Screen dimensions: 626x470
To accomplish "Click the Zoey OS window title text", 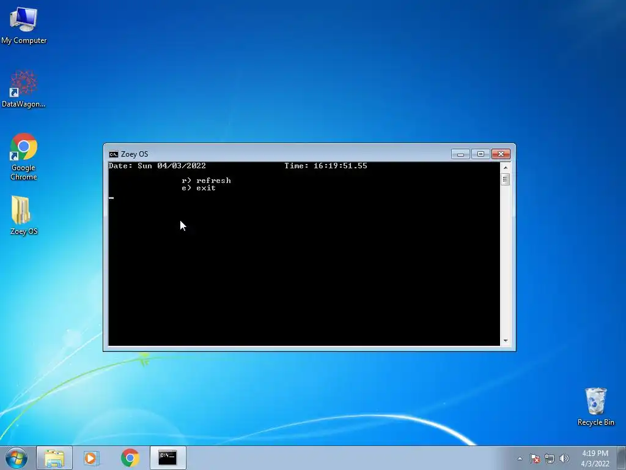I will 134,154.
